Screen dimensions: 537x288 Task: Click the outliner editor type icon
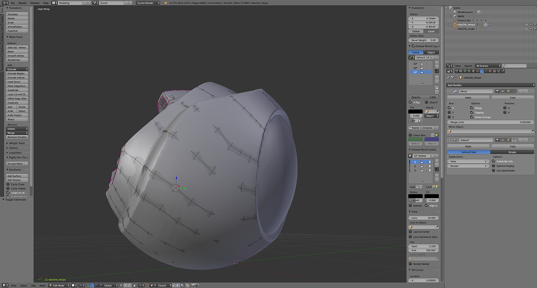pos(450,66)
